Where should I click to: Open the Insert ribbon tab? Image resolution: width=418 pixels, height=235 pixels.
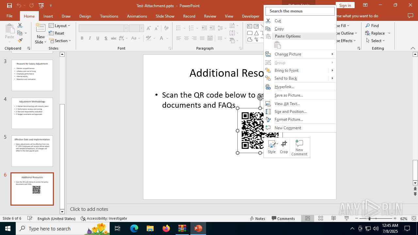[x=48, y=16]
